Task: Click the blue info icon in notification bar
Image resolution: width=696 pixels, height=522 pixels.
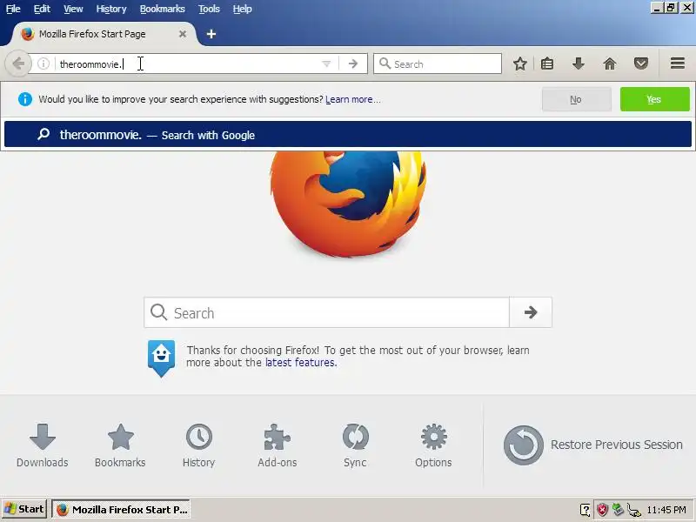Action: click(x=25, y=99)
